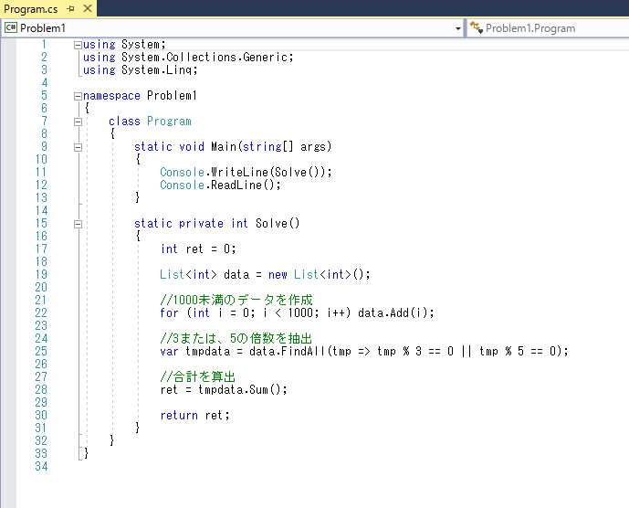Image resolution: width=629 pixels, height=508 pixels.
Task: Click the 'data.Add(i);' call
Action: (396, 312)
